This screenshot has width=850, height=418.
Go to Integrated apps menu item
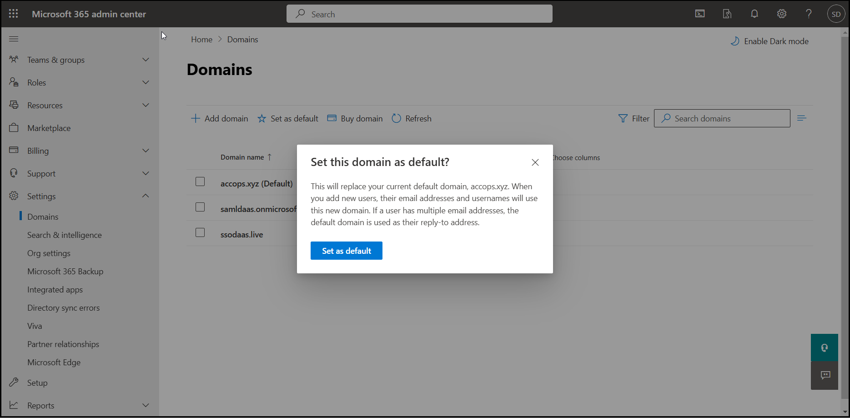55,290
